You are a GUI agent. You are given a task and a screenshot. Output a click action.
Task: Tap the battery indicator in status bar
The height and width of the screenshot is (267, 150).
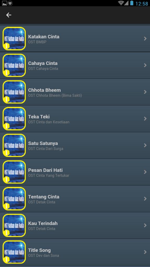click(x=132, y=3)
